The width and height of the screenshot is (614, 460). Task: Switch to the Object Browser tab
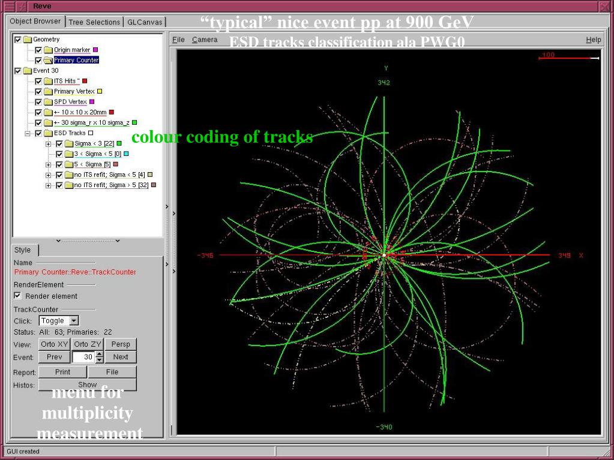pos(35,22)
